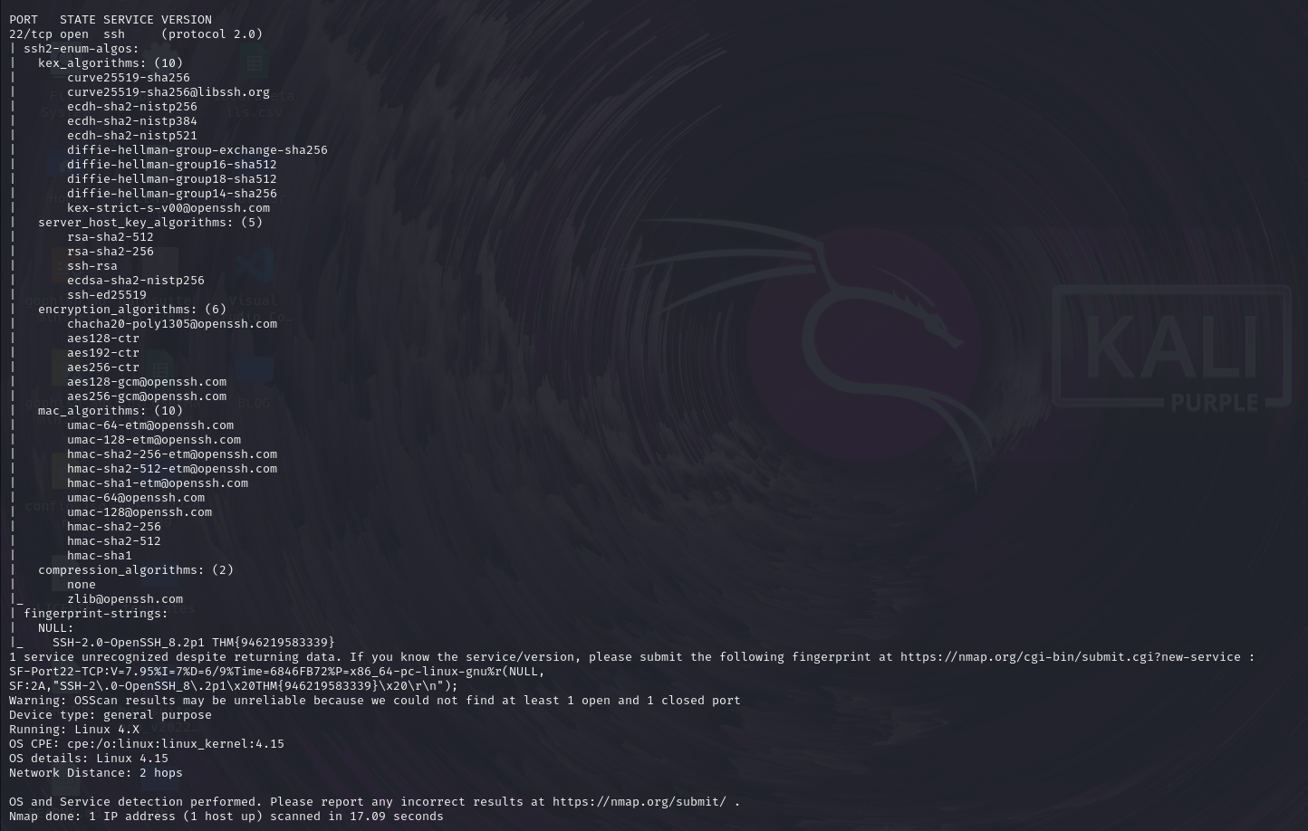Click 'Network Distance: 2 hops' line
This screenshot has width=1308, height=831.
96,773
